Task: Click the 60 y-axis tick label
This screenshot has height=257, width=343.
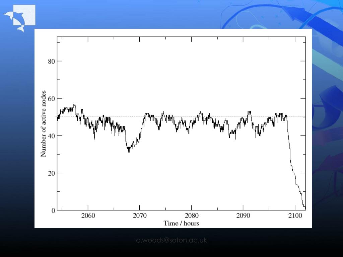Action: click(x=51, y=99)
